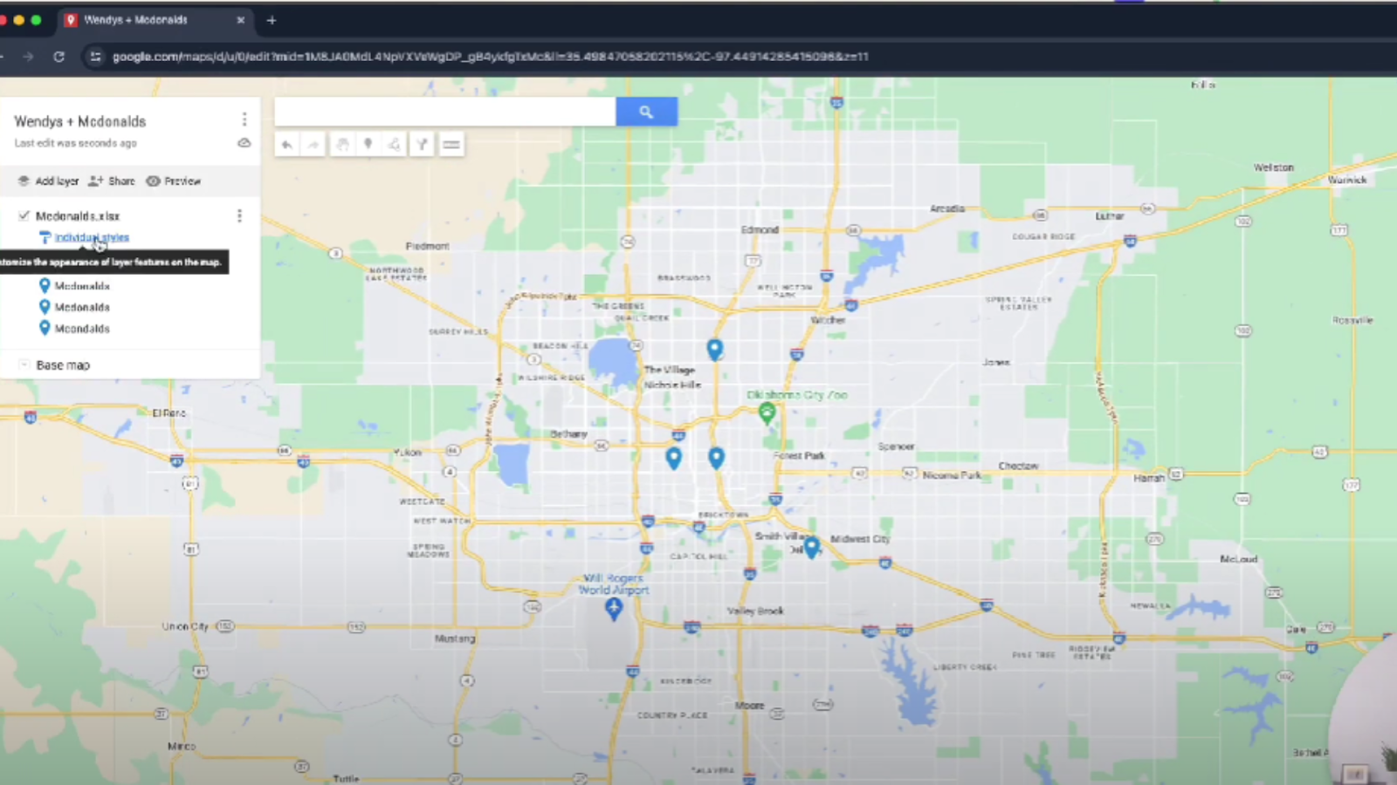The width and height of the screenshot is (1397, 785).
Task: Click the Mustang label on map
Action: [x=455, y=638]
